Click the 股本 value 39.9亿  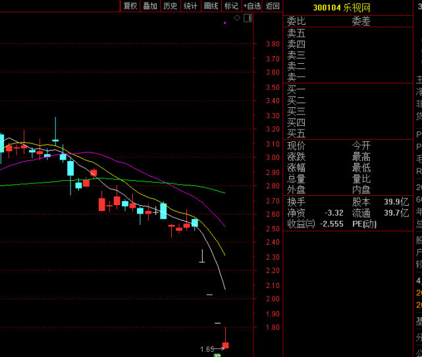coord(396,202)
